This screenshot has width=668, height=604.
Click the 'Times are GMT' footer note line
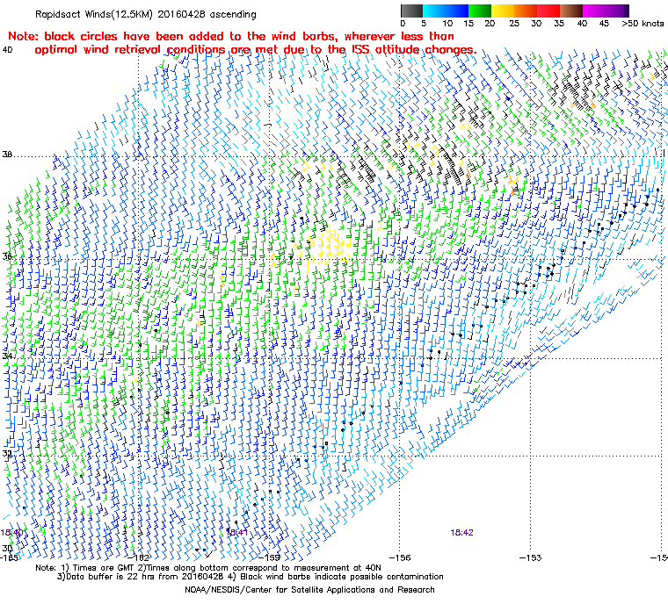click(208, 568)
